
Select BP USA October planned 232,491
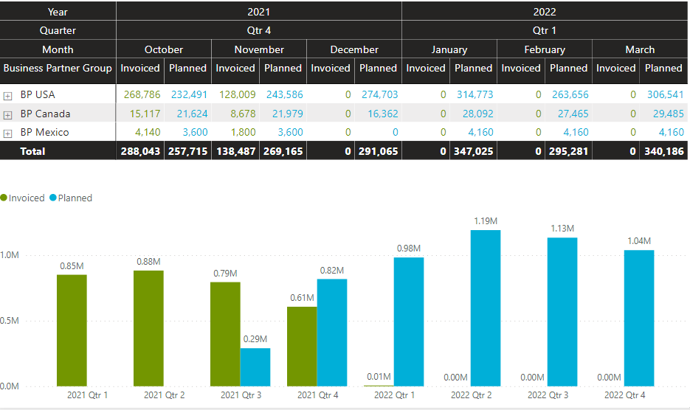click(x=189, y=94)
